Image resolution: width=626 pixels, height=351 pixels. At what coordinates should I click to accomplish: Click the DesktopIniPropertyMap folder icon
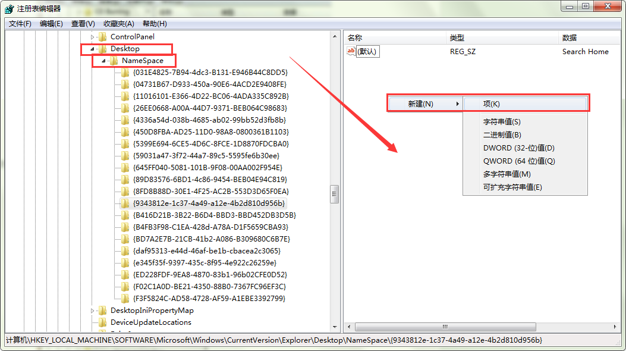[102, 311]
